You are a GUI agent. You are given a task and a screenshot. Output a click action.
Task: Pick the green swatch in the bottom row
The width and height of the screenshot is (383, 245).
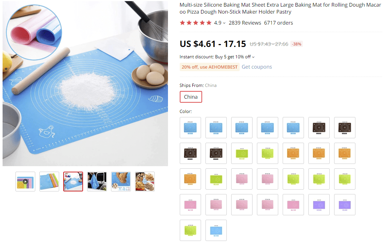click(190, 230)
